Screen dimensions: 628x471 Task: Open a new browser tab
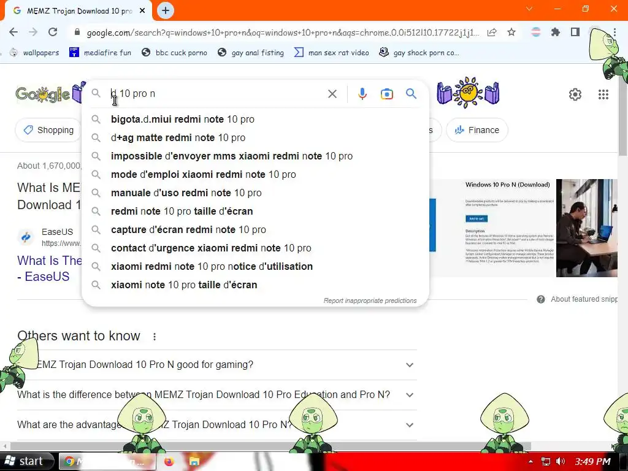(x=166, y=10)
